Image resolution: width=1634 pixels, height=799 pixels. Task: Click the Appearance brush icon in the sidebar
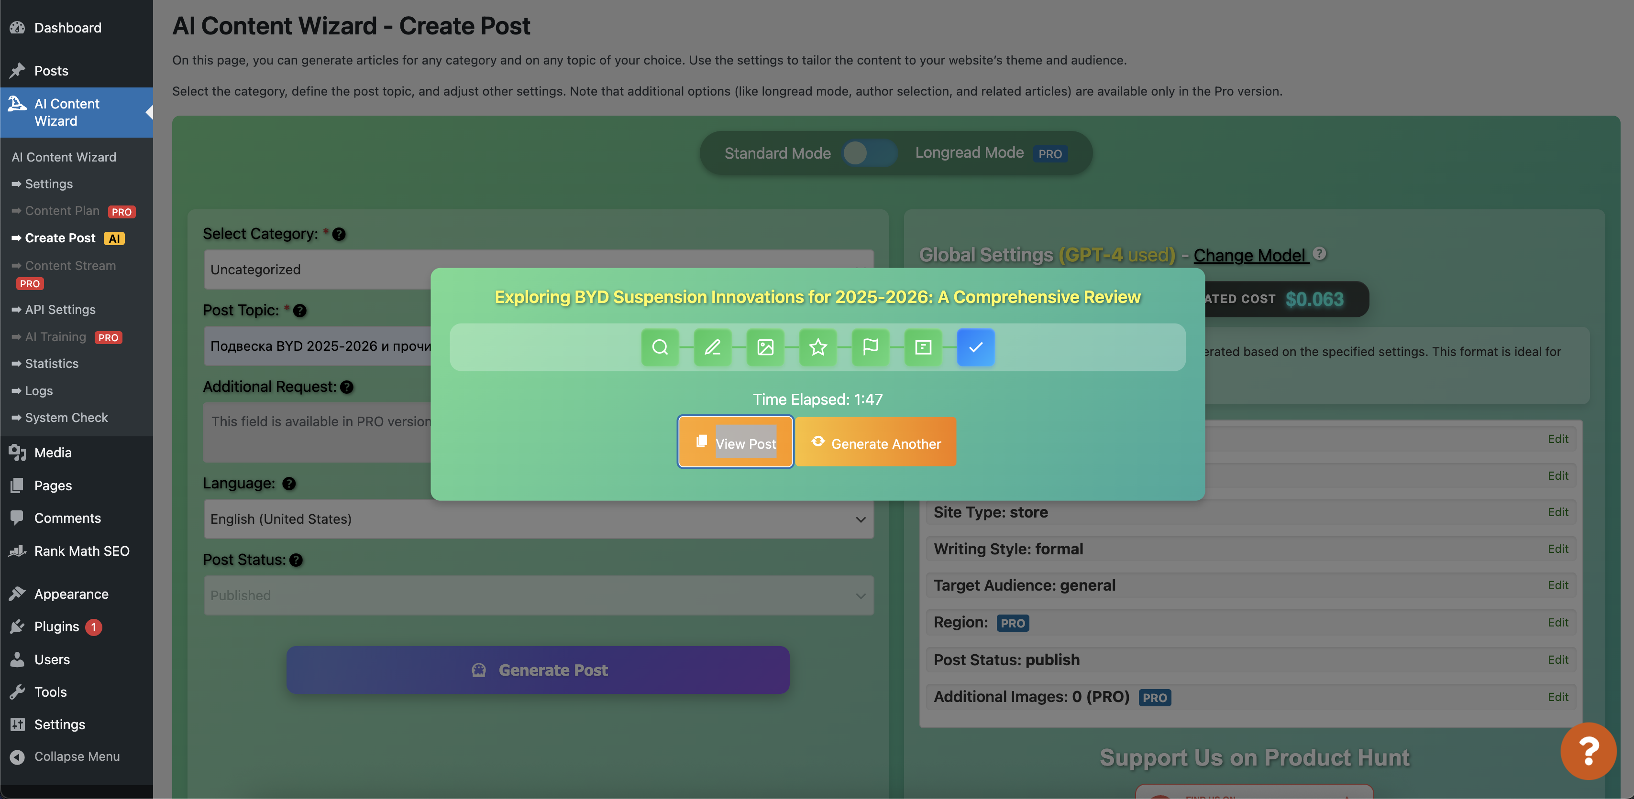(x=17, y=594)
